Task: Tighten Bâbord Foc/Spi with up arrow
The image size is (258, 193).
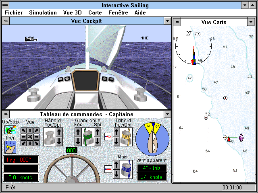Action: coord(59,132)
